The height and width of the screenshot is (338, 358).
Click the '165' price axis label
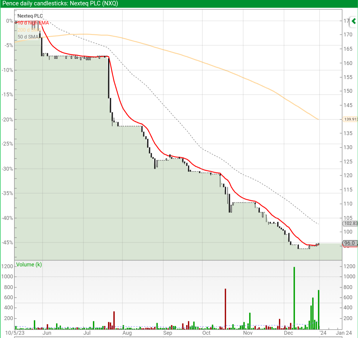pyautogui.click(x=348, y=49)
